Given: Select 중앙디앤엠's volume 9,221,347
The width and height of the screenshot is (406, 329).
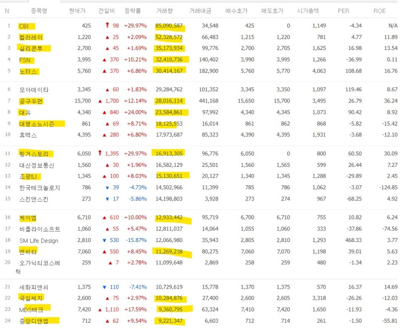Looking at the screenshot, I should [x=170, y=321].
